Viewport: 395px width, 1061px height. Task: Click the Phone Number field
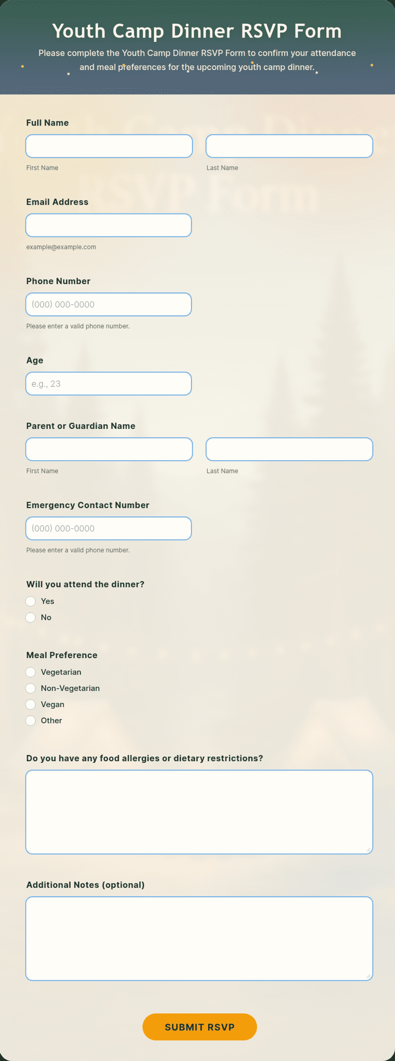[x=109, y=304]
